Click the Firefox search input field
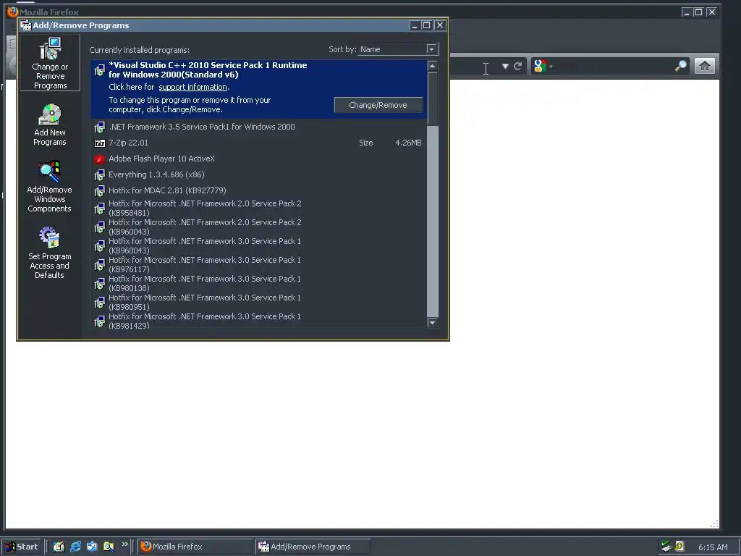 pyautogui.click(x=614, y=66)
